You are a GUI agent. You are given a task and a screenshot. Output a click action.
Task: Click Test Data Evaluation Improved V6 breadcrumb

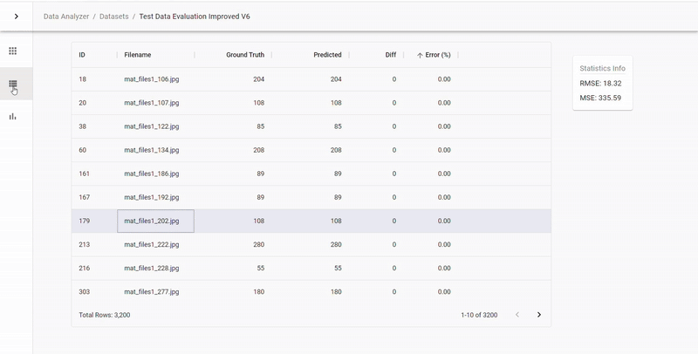click(195, 17)
